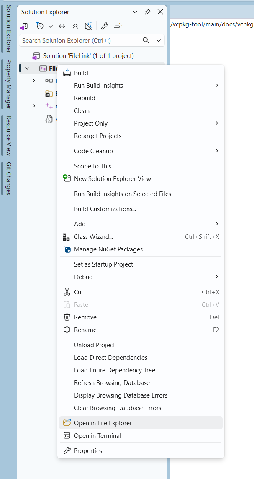
Task: Select Rename in the context menu
Action: [x=141, y=330]
